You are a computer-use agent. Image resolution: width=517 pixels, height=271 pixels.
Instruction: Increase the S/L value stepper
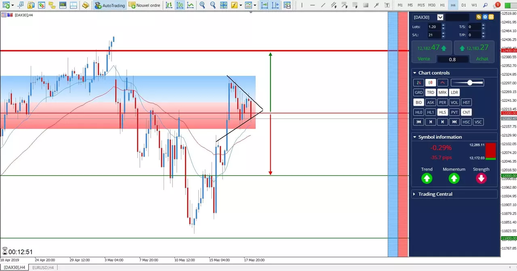pyautogui.click(x=443, y=33)
